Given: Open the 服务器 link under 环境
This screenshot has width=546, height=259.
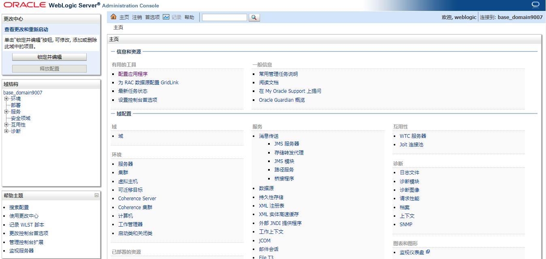Looking at the screenshot, I should [126, 164].
